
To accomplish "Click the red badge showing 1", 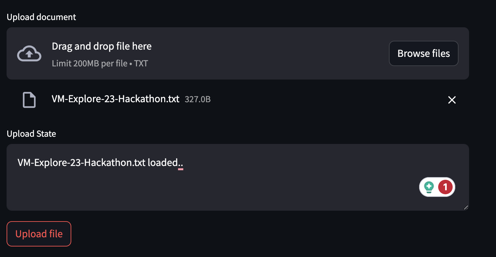I will pyautogui.click(x=445, y=187).
